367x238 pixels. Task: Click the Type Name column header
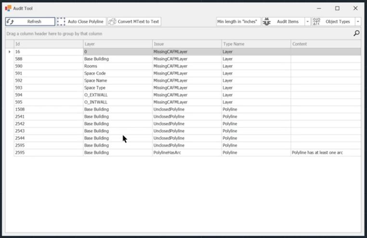[255, 44]
